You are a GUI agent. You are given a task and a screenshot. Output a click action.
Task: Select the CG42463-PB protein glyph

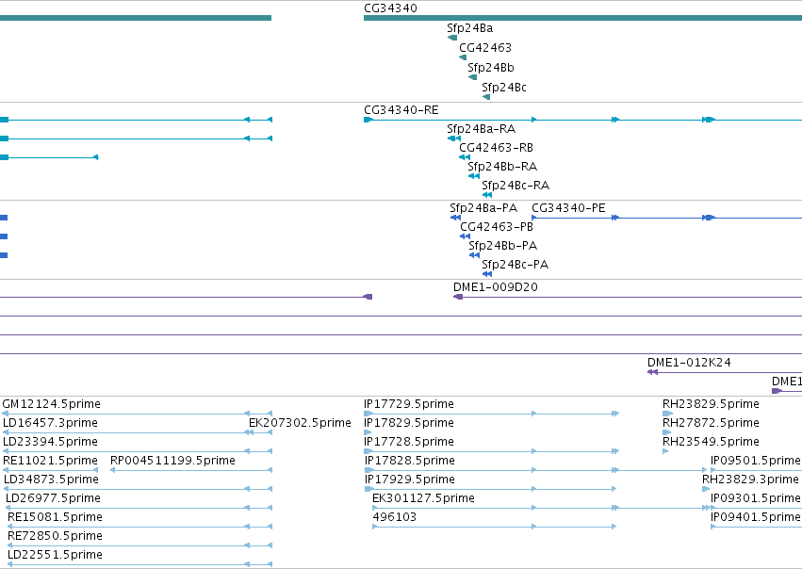point(465,236)
